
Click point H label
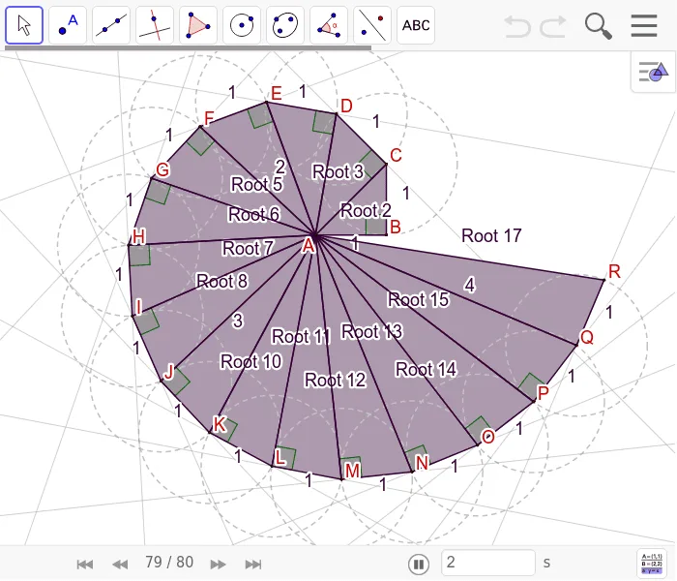(139, 237)
